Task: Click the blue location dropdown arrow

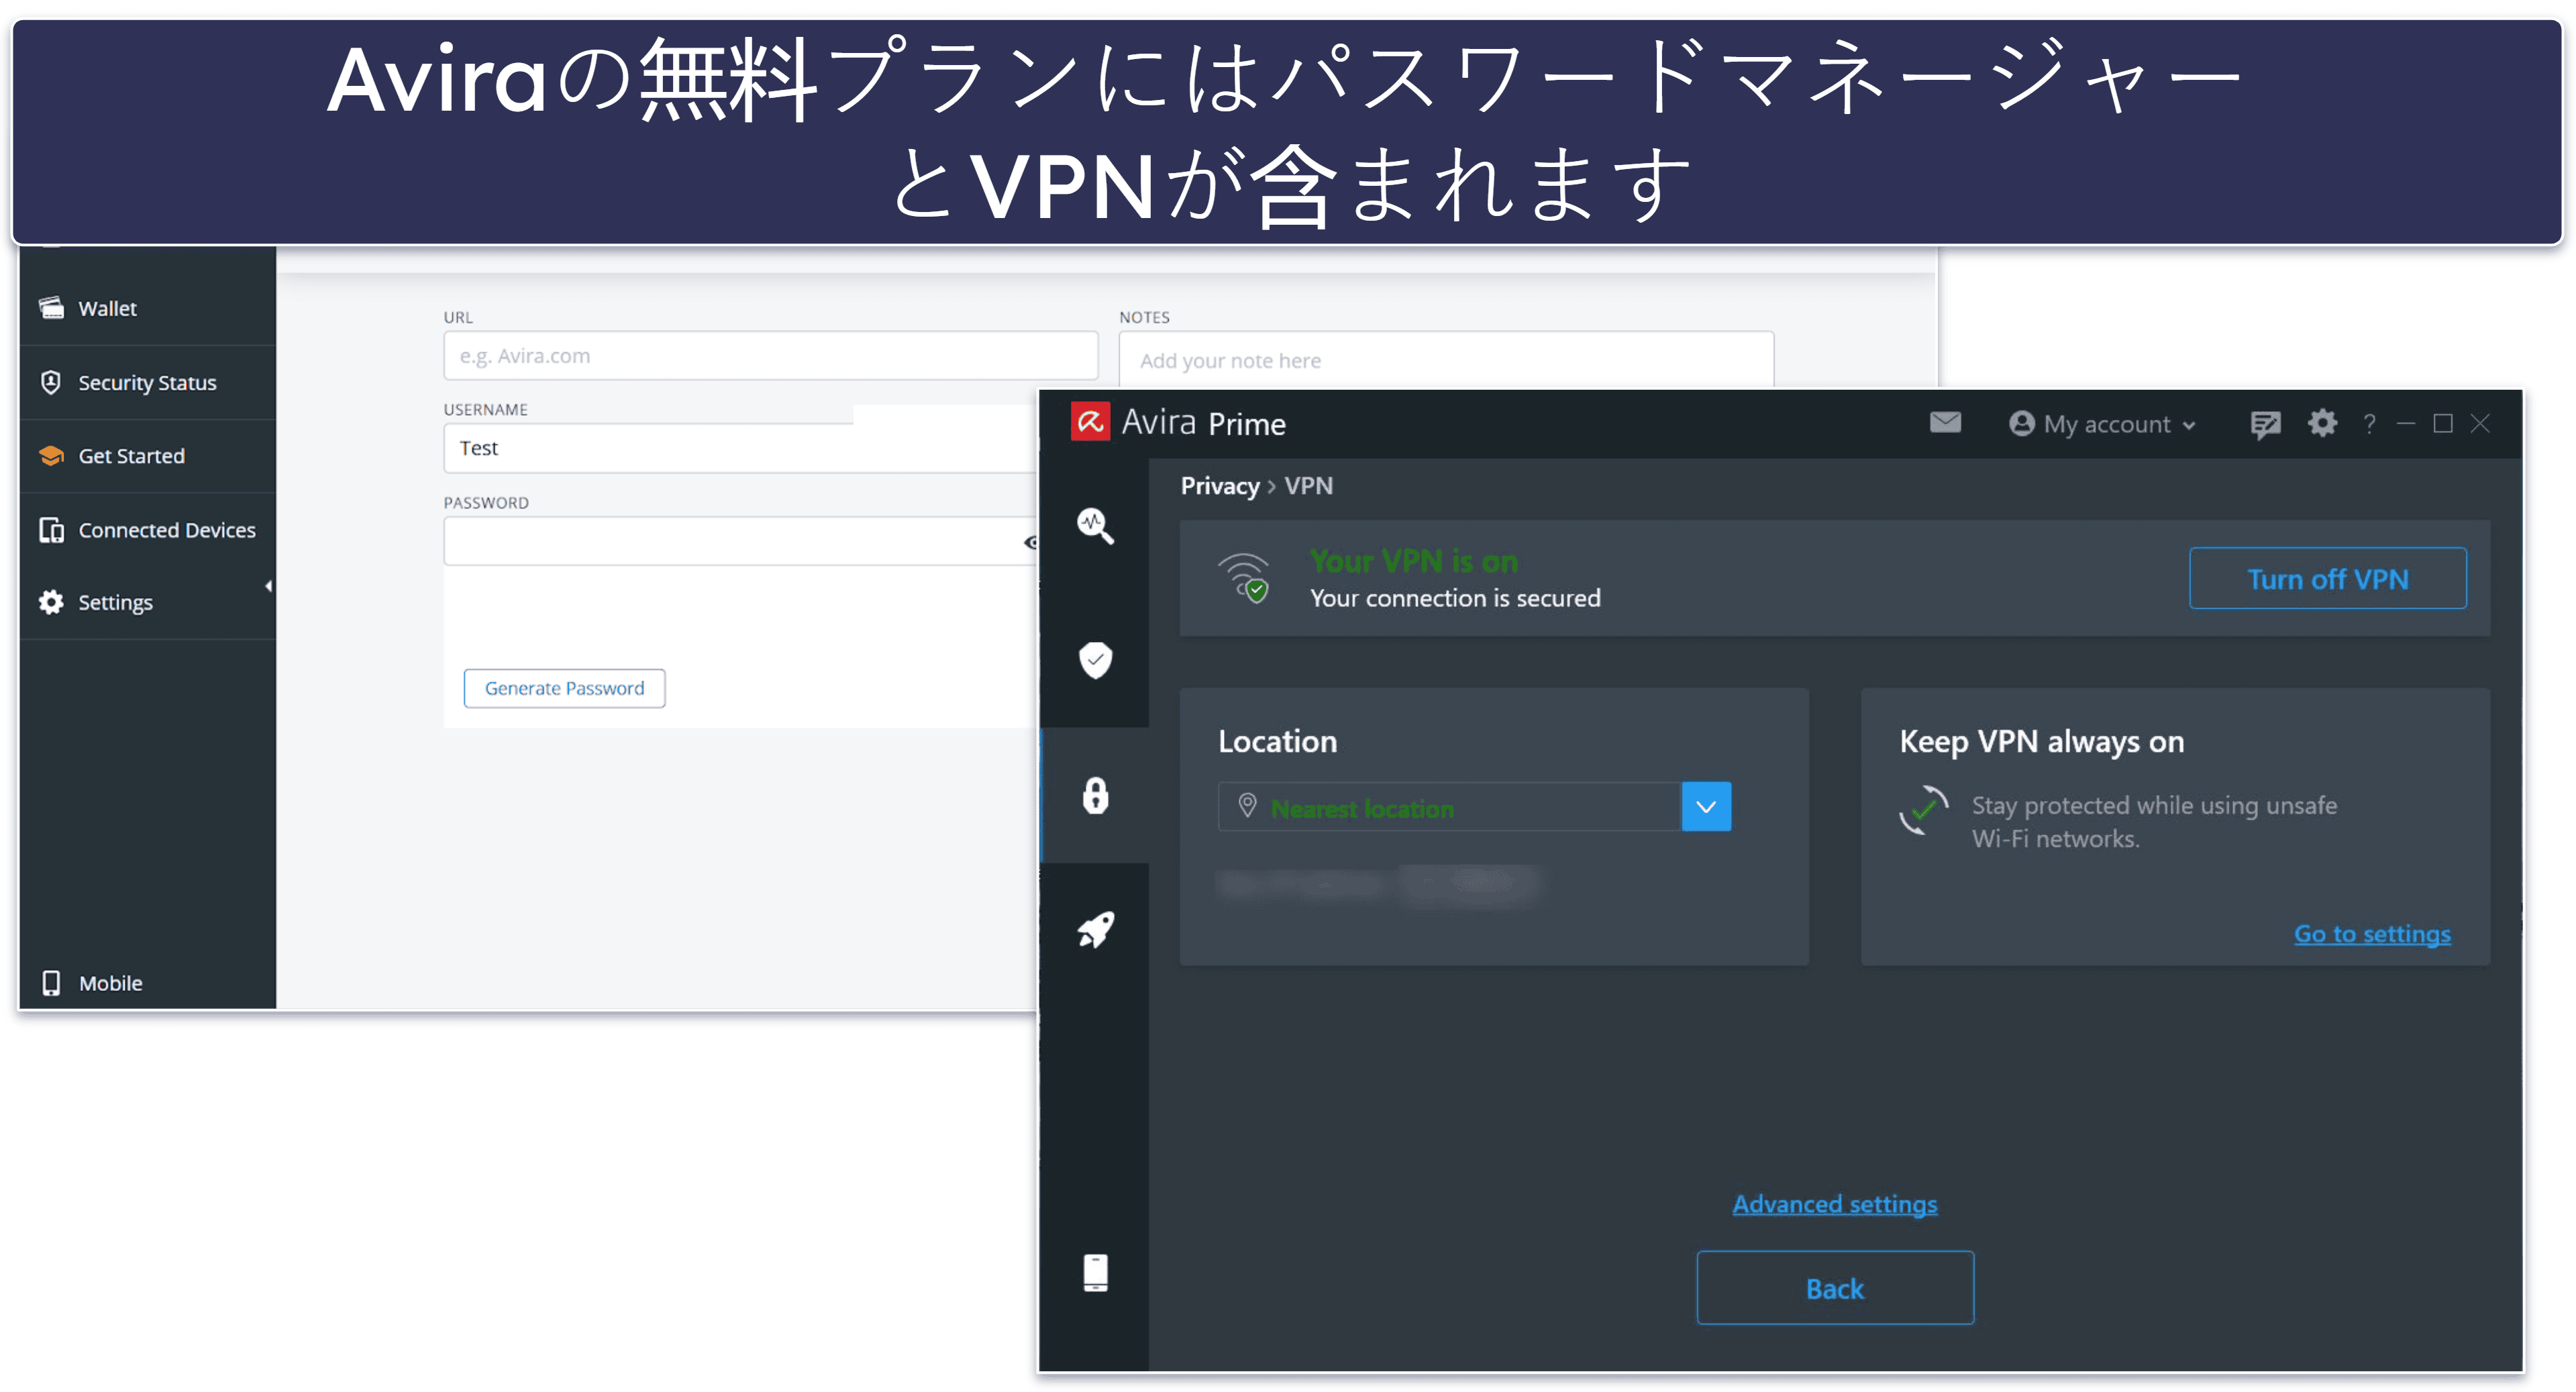Action: [x=1706, y=807]
